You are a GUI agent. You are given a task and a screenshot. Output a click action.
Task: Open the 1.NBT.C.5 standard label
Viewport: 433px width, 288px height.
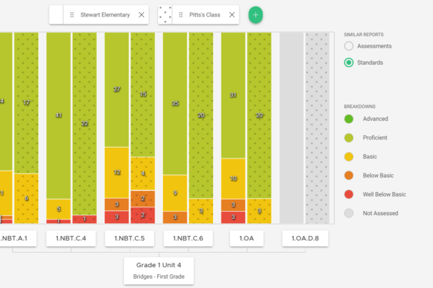[x=129, y=238]
